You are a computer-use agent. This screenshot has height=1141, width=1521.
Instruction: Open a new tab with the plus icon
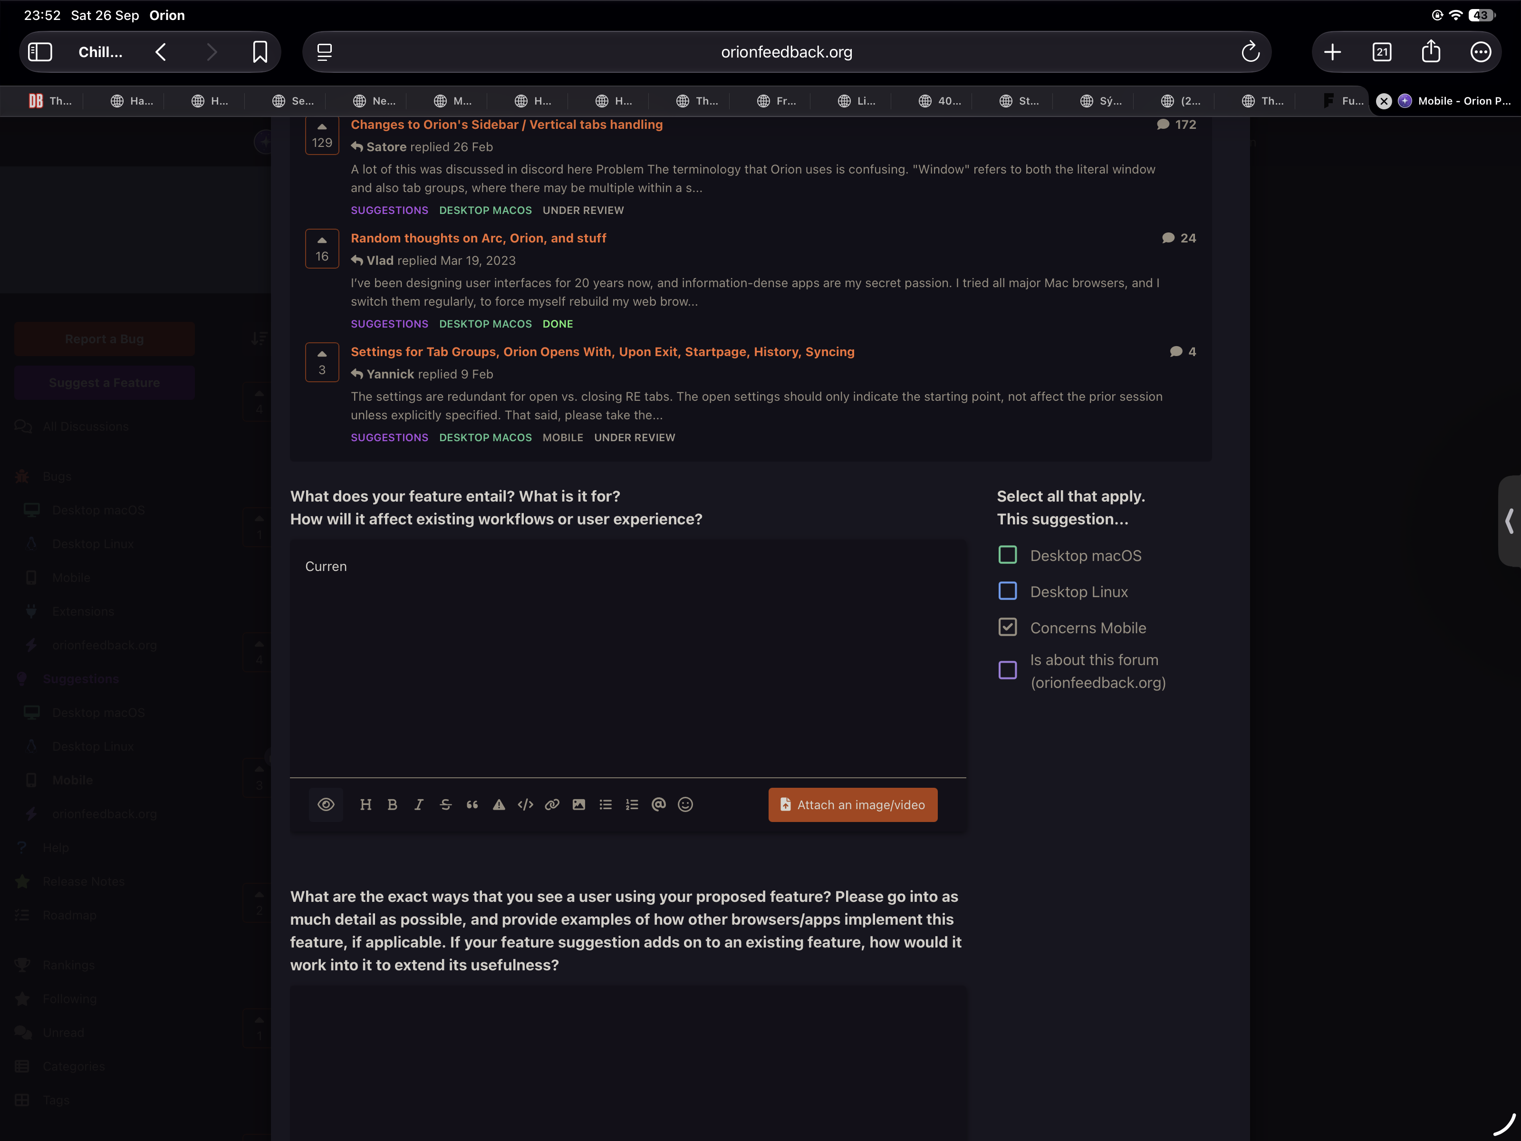tap(1333, 51)
